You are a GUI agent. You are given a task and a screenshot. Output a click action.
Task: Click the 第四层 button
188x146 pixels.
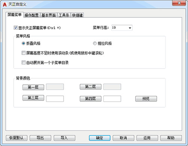(x=91, y=99)
